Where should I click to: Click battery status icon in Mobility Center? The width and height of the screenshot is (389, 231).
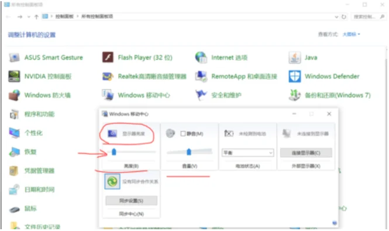pyautogui.click(x=229, y=133)
